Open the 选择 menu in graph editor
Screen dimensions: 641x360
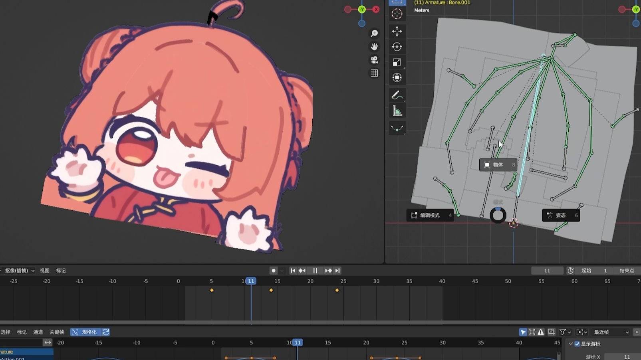click(x=6, y=332)
